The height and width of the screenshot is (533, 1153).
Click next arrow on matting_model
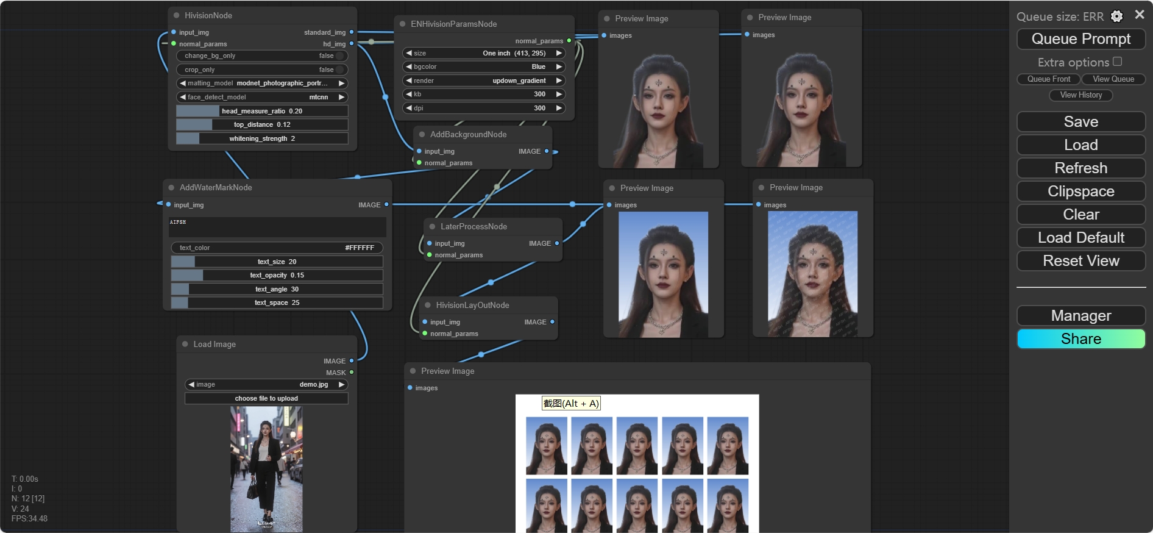click(342, 83)
